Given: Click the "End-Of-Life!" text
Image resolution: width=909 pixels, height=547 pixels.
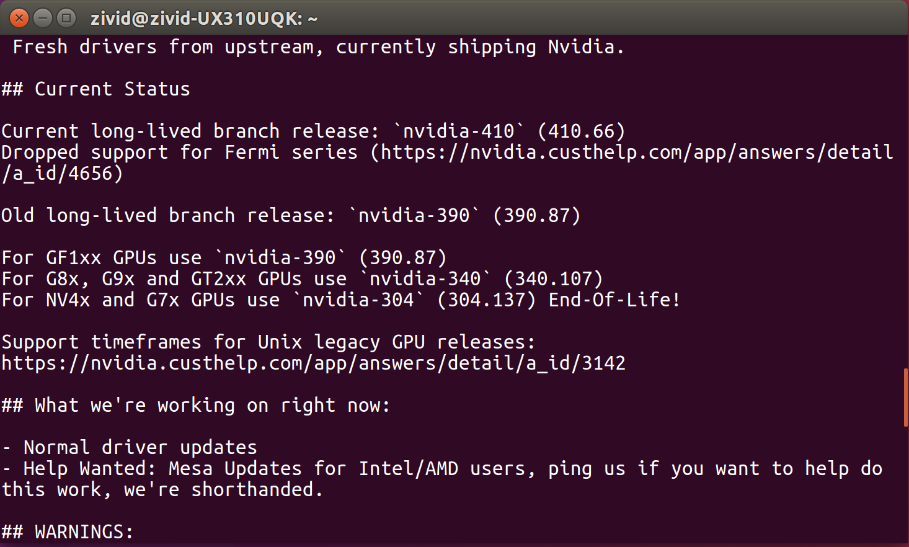Looking at the screenshot, I should (614, 300).
